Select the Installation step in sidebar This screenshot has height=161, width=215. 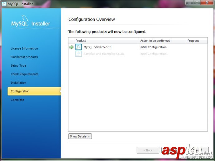pos(18,83)
